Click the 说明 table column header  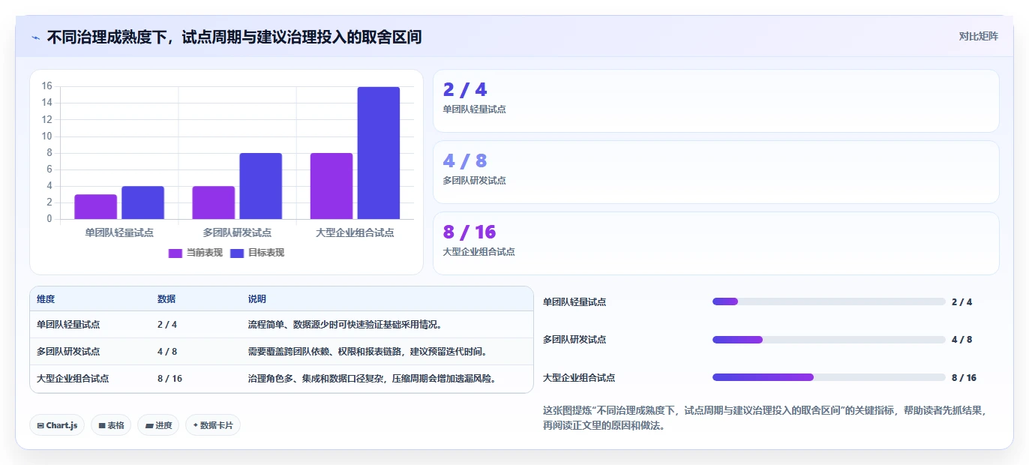[x=257, y=299]
